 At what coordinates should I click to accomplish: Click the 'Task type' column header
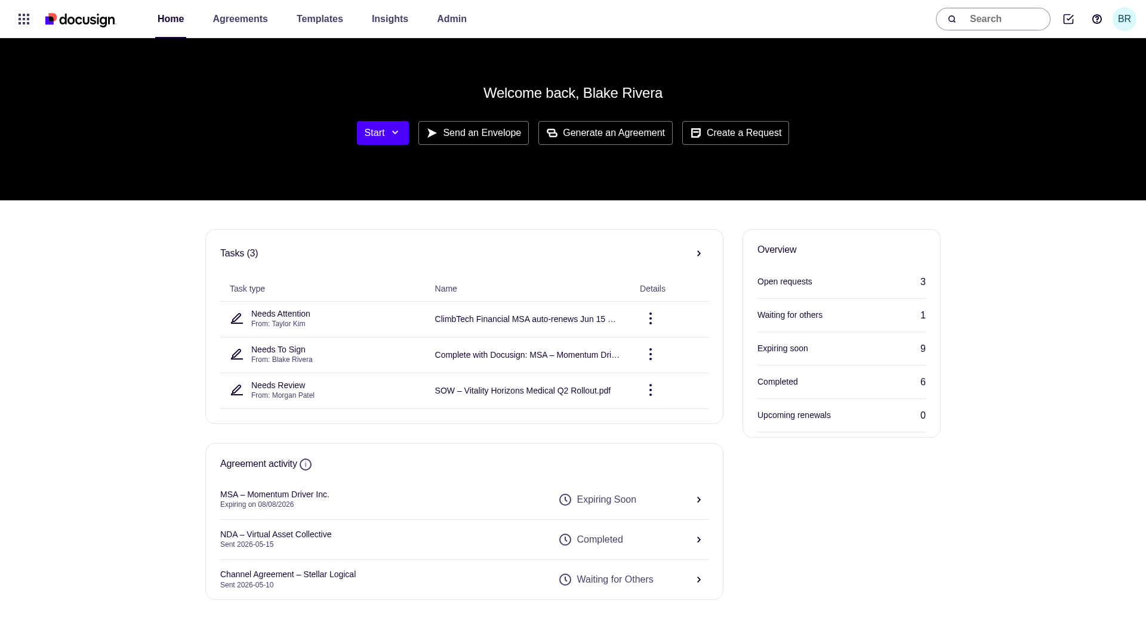[247, 289]
